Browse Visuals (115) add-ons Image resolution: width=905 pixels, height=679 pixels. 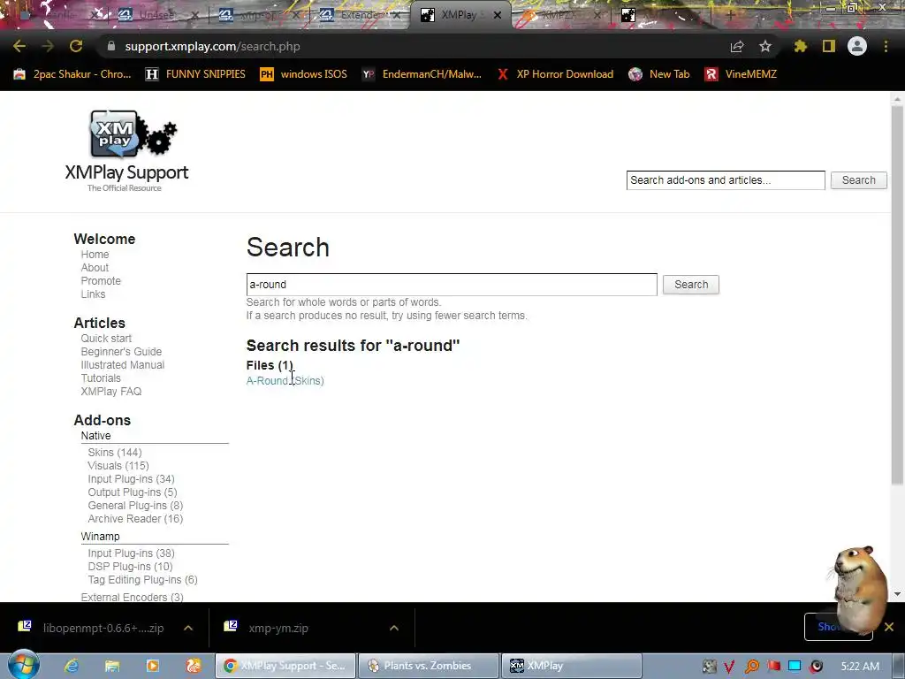[118, 465]
